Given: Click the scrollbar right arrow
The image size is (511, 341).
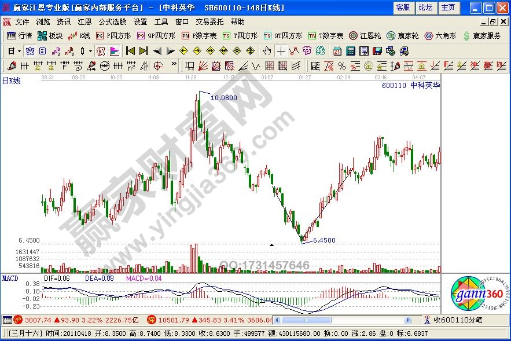Looking at the screenshot, I should pyautogui.click(x=407, y=320).
